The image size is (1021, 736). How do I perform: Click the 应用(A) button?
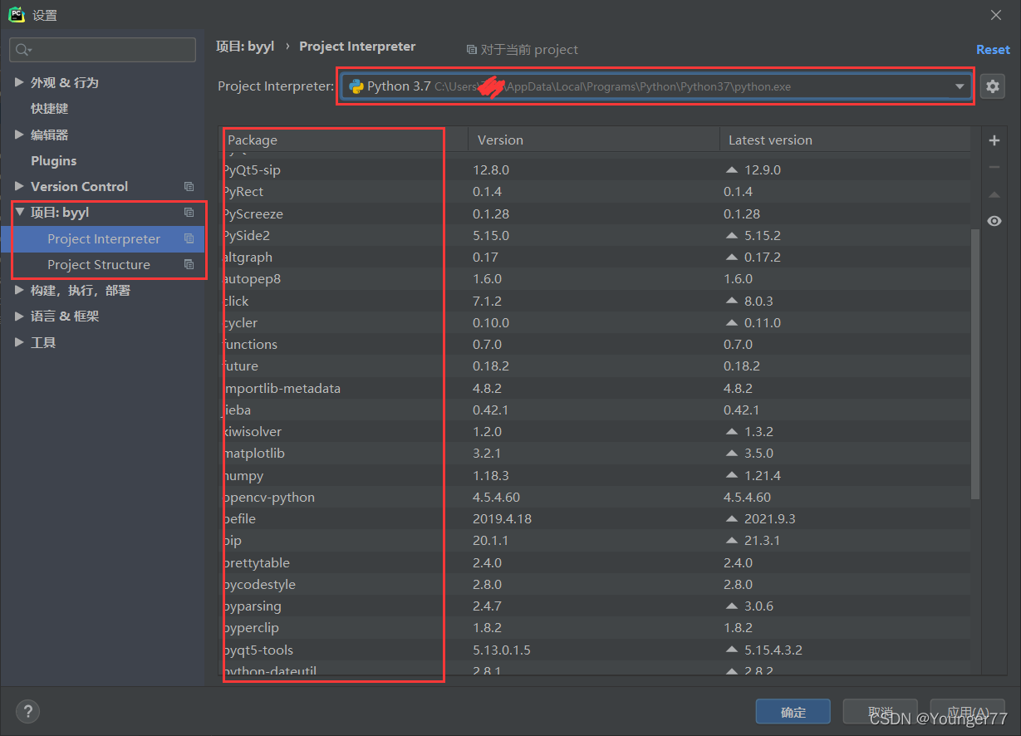tap(968, 712)
